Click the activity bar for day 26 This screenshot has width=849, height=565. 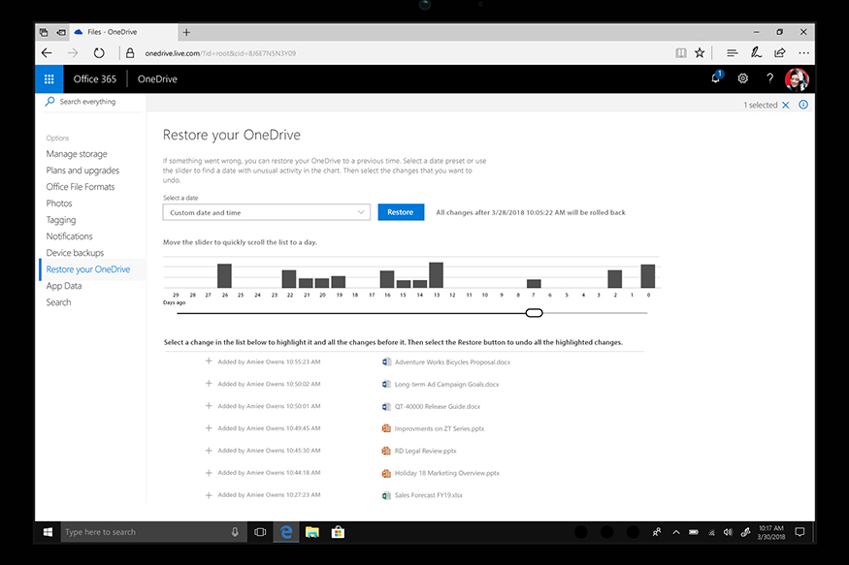click(x=224, y=276)
